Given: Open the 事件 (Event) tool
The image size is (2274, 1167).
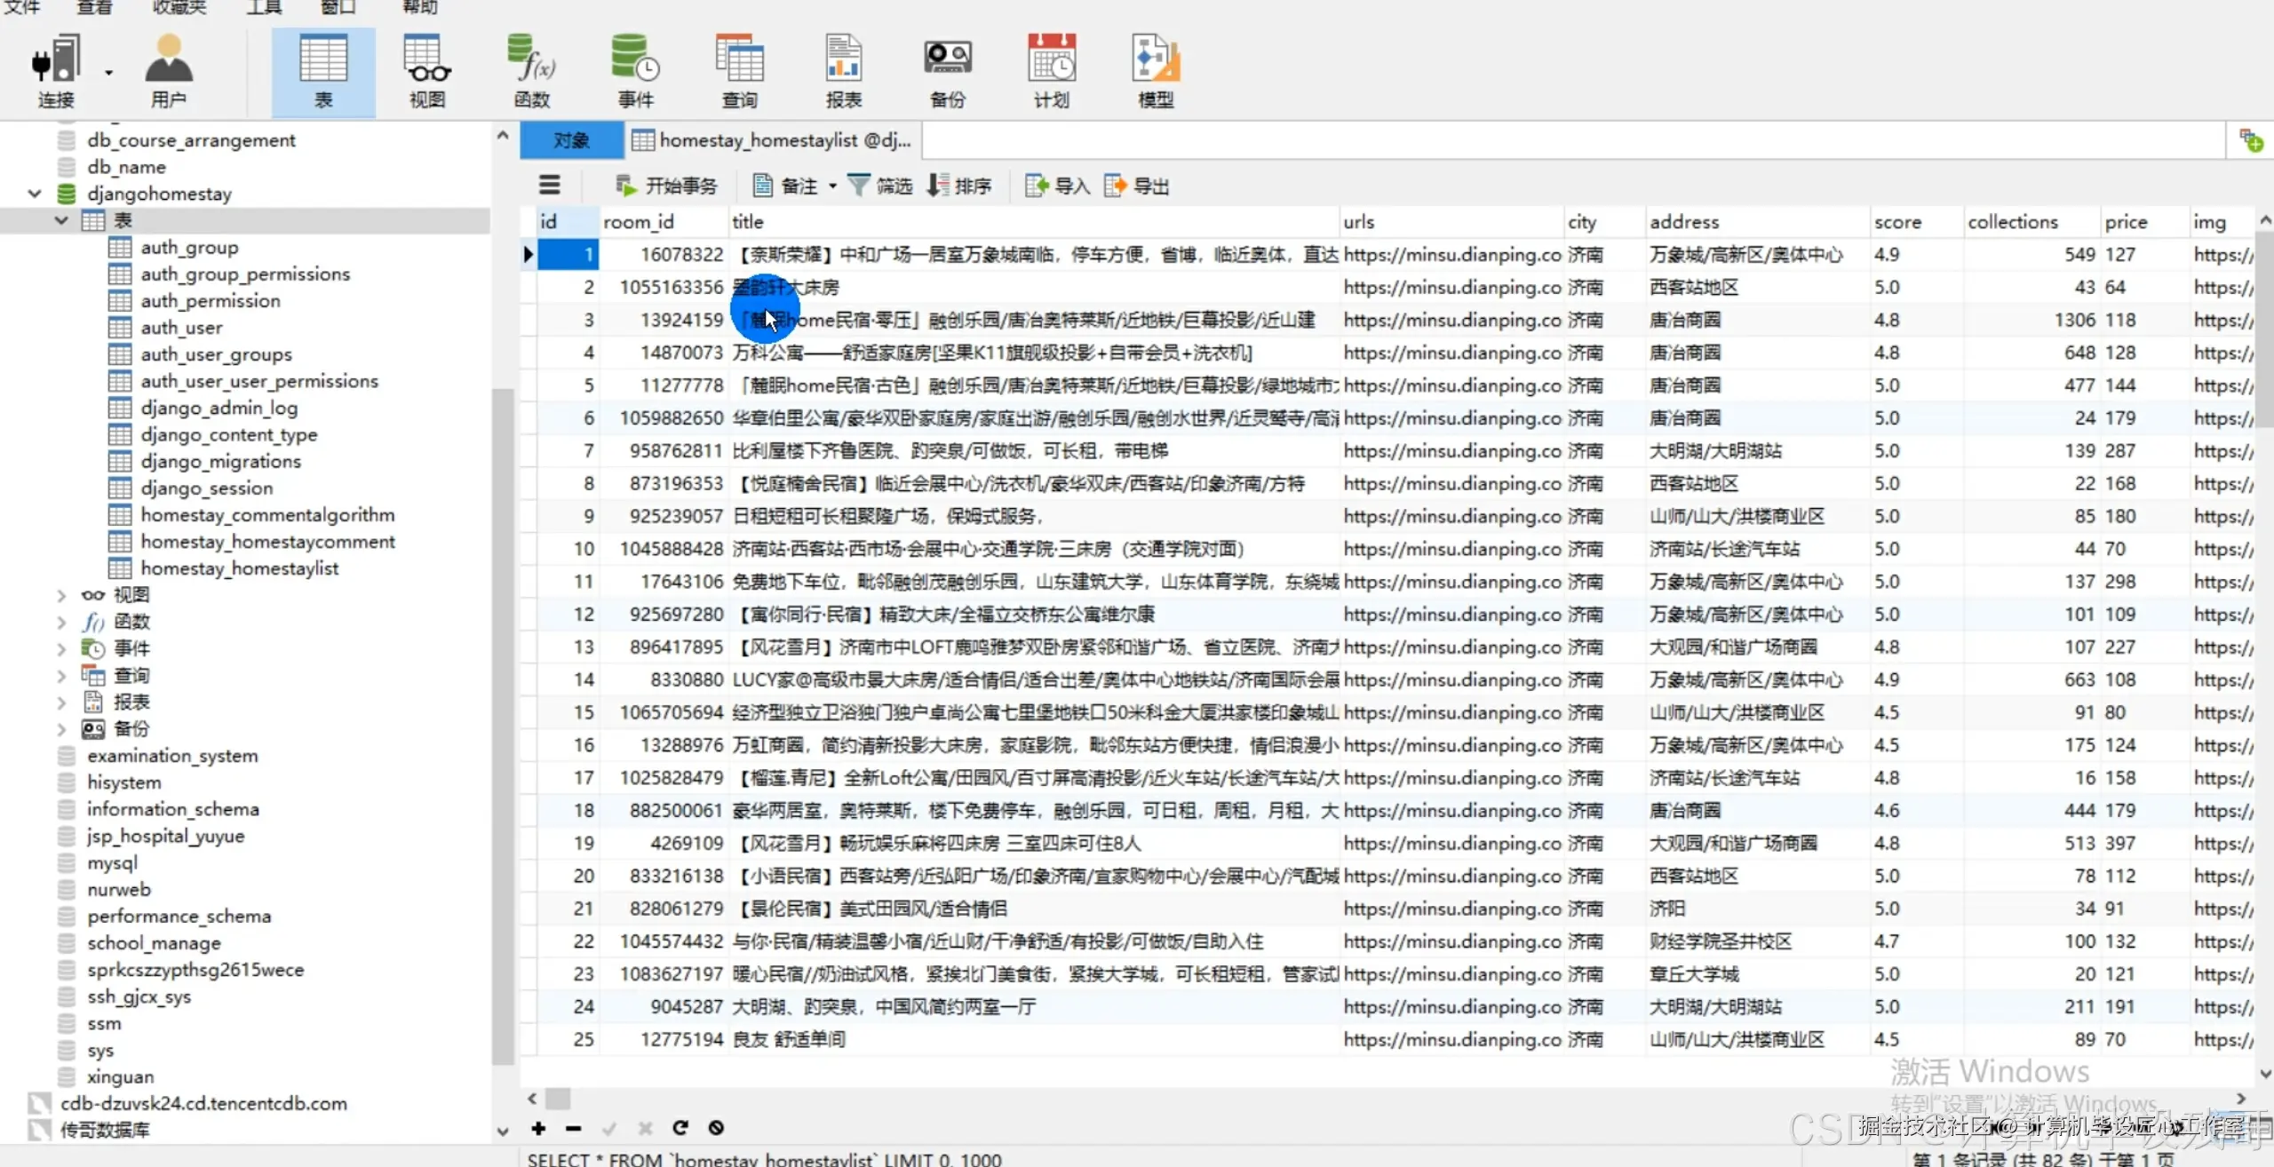Looking at the screenshot, I should (635, 71).
